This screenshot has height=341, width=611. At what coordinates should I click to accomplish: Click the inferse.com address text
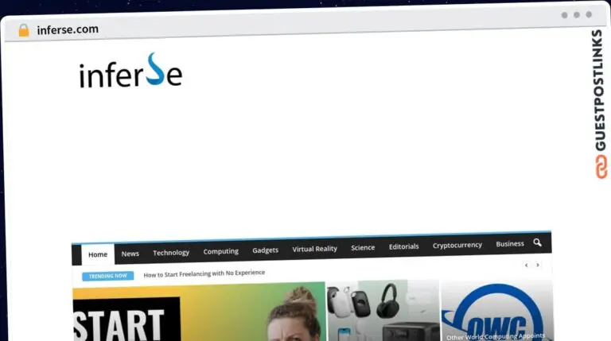(x=68, y=29)
